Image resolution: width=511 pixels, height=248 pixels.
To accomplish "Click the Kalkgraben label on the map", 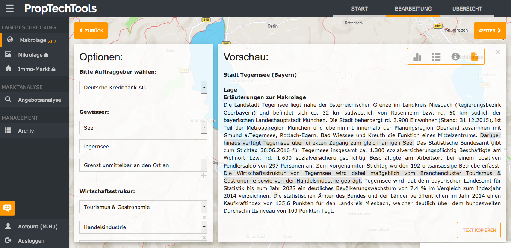I will click(456, 30).
